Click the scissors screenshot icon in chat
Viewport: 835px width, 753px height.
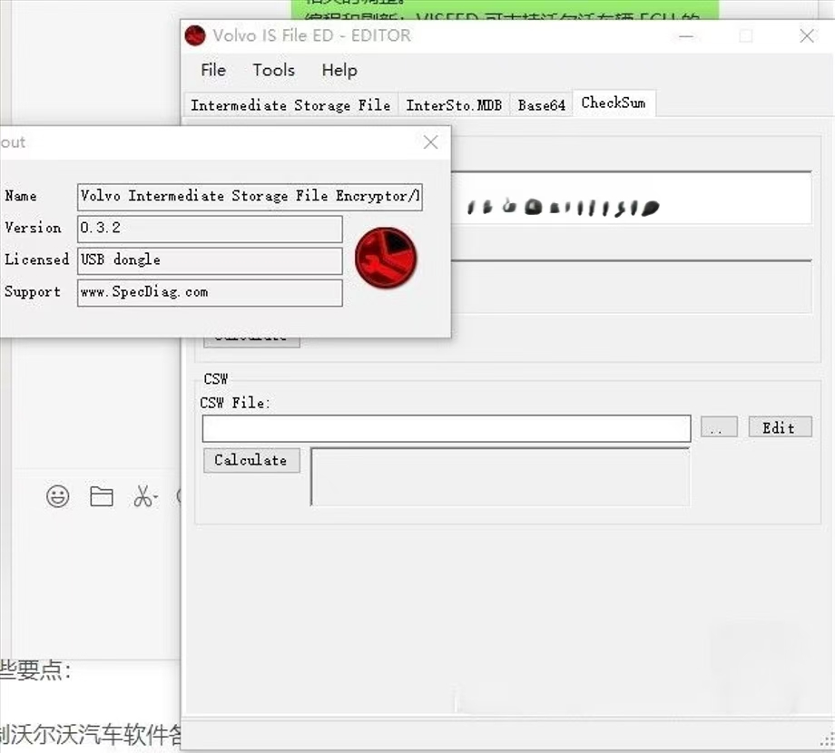[143, 496]
